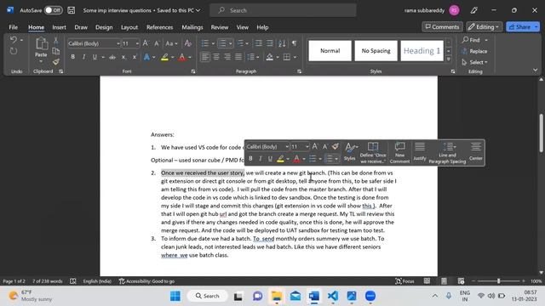This screenshot has width=545, height=306.
Task: Toggle Underline in the ribbon Font group
Action: coord(95,57)
